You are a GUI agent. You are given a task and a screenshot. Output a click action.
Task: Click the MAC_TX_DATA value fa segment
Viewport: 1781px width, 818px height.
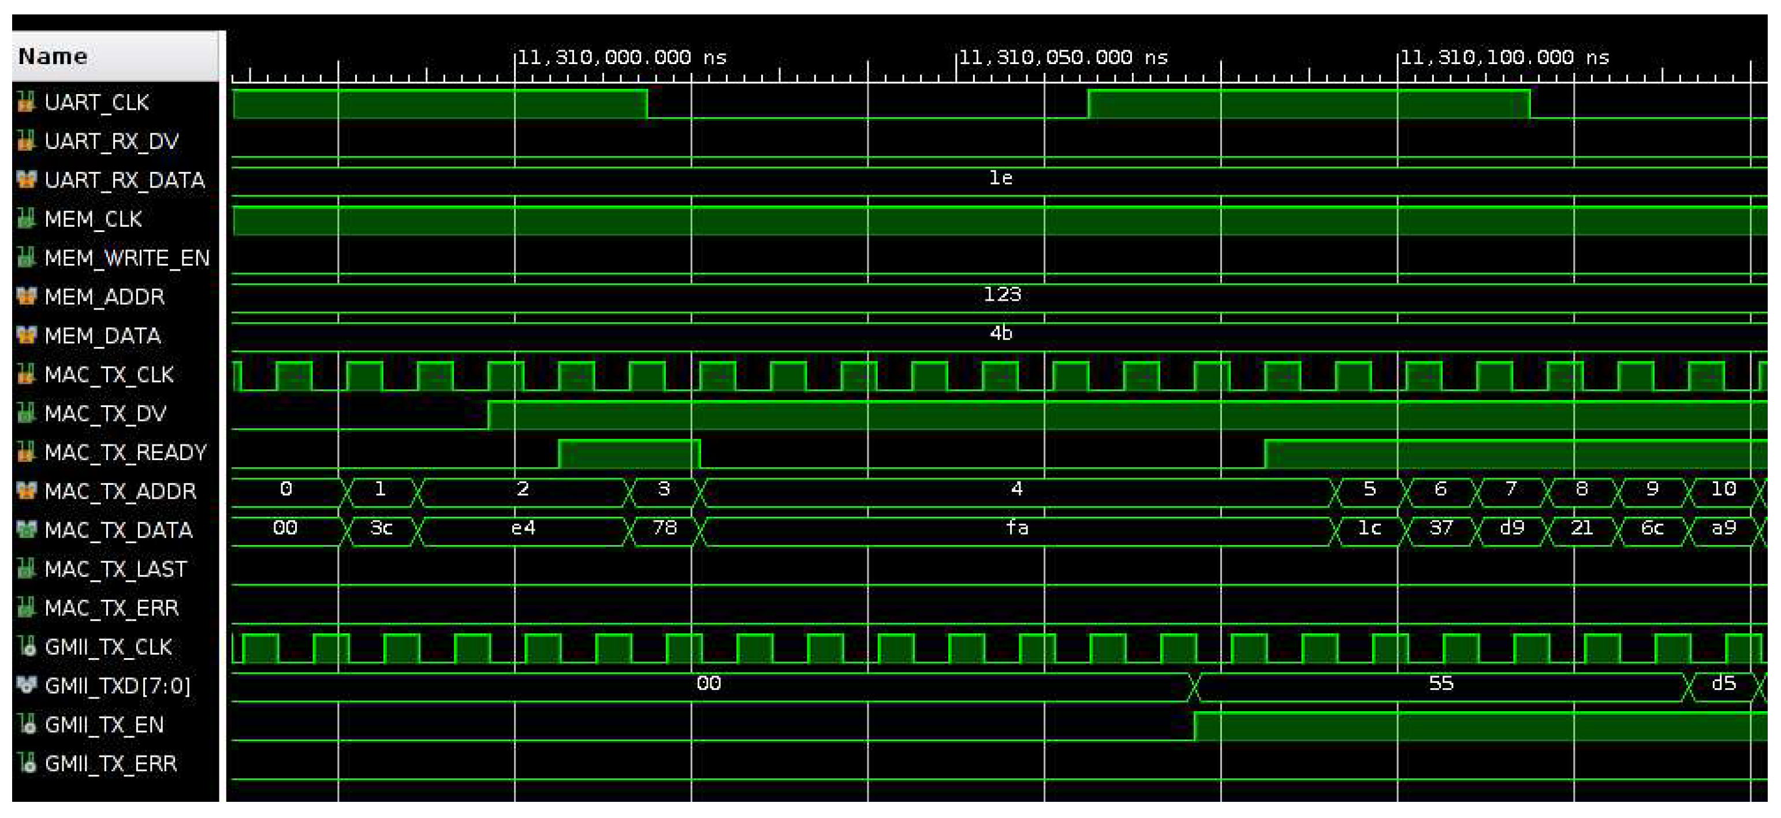pyautogui.click(x=1016, y=529)
